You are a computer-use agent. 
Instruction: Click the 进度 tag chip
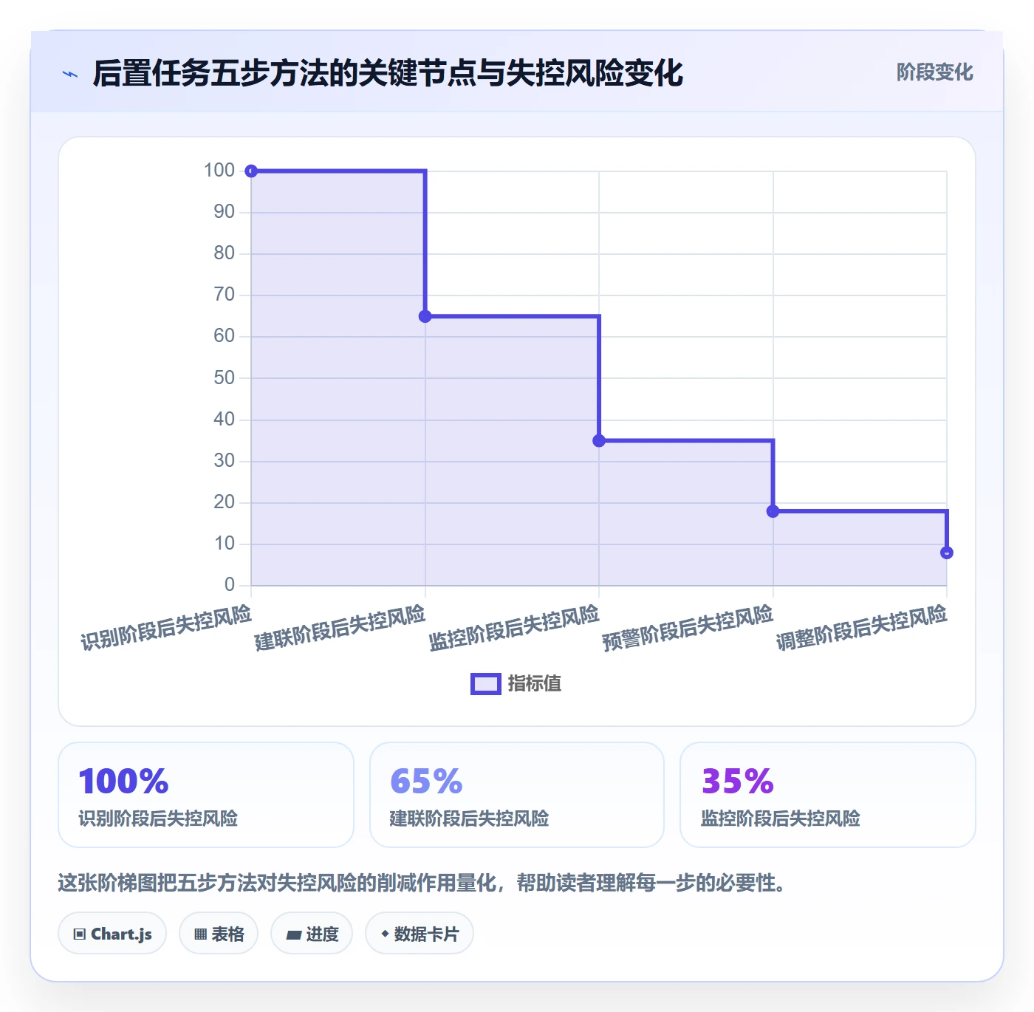click(312, 934)
